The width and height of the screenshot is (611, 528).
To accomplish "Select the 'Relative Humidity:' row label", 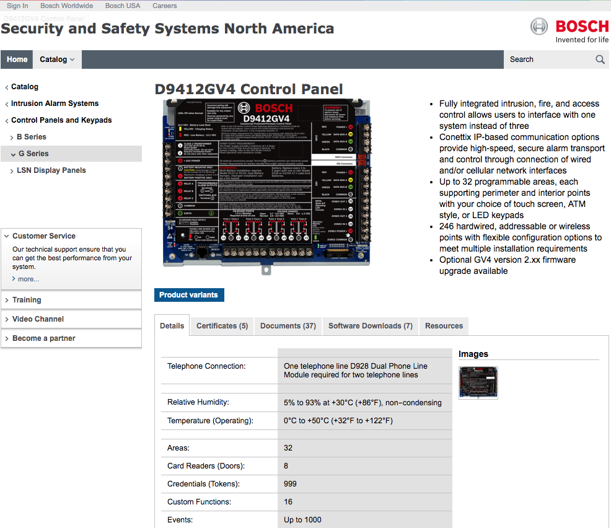I will point(198,402).
